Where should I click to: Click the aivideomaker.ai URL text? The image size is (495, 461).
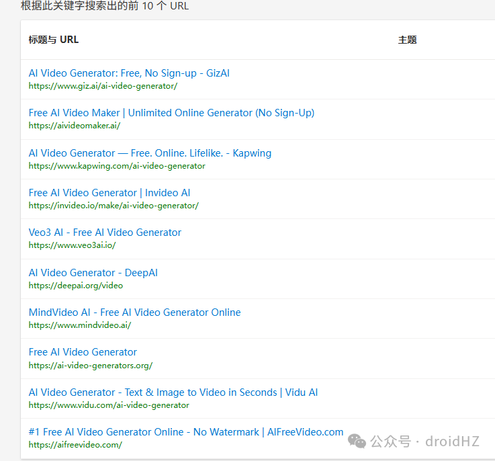75,126
